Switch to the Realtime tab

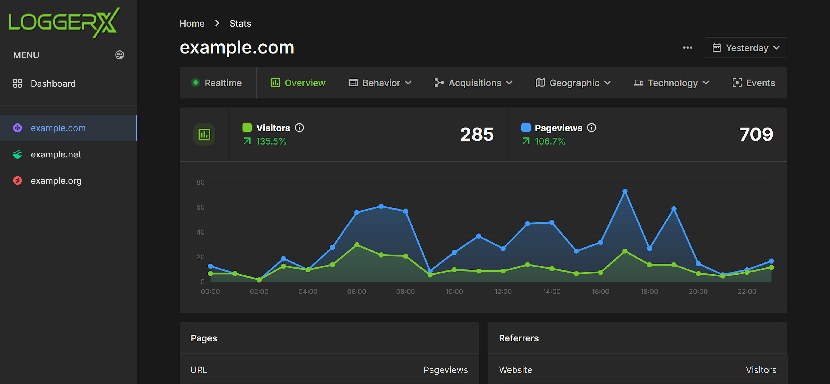[x=217, y=83]
